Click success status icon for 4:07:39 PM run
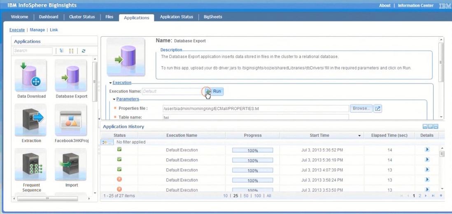Screen dimensions: 452x214 pos(119,170)
